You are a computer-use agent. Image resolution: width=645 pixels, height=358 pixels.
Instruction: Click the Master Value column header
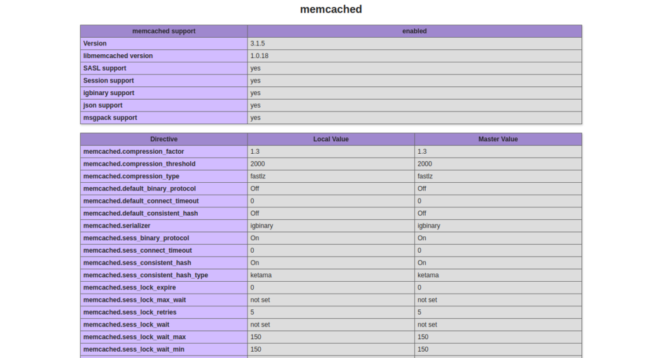click(498, 139)
